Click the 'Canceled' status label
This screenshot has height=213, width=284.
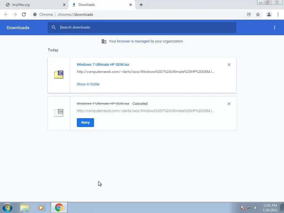[140, 104]
